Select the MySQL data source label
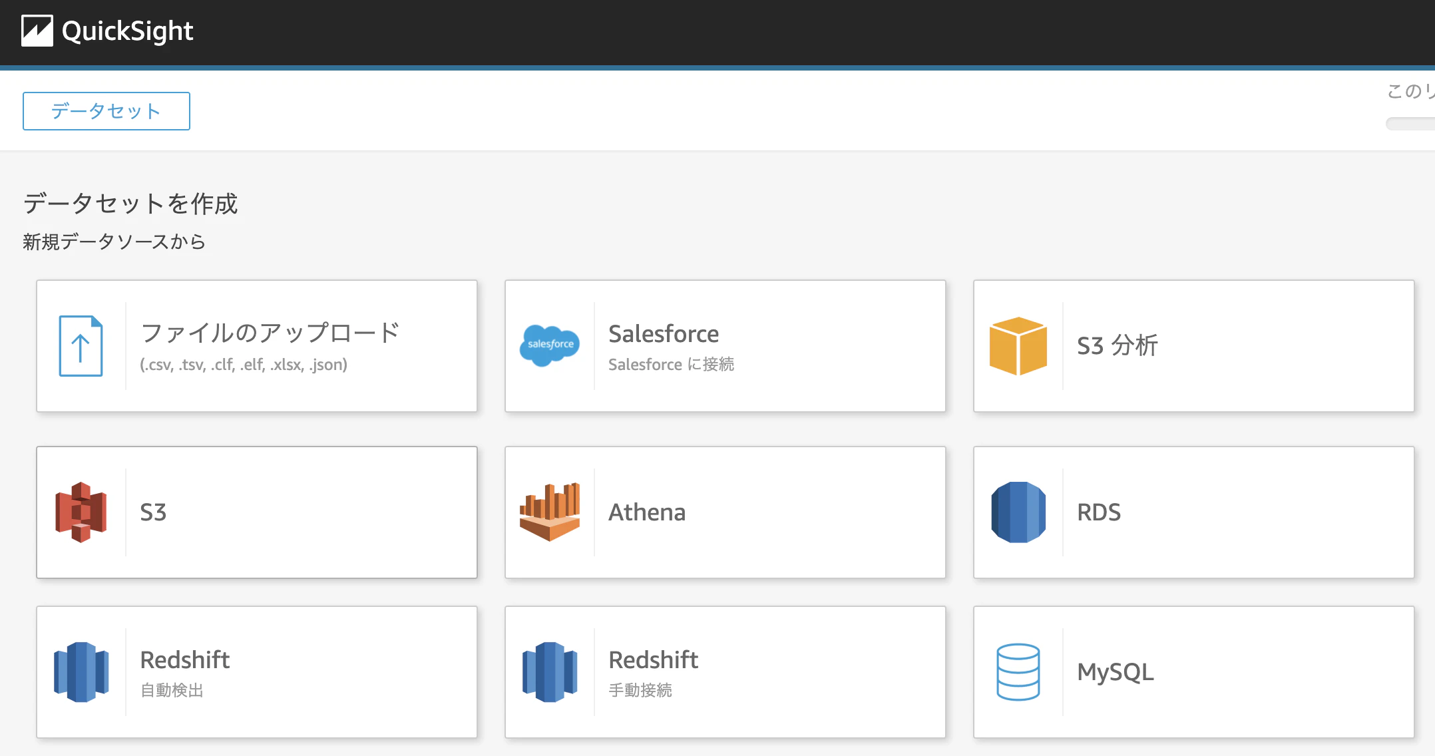This screenshot has width=1435, height=756. tap(1116, 672)
